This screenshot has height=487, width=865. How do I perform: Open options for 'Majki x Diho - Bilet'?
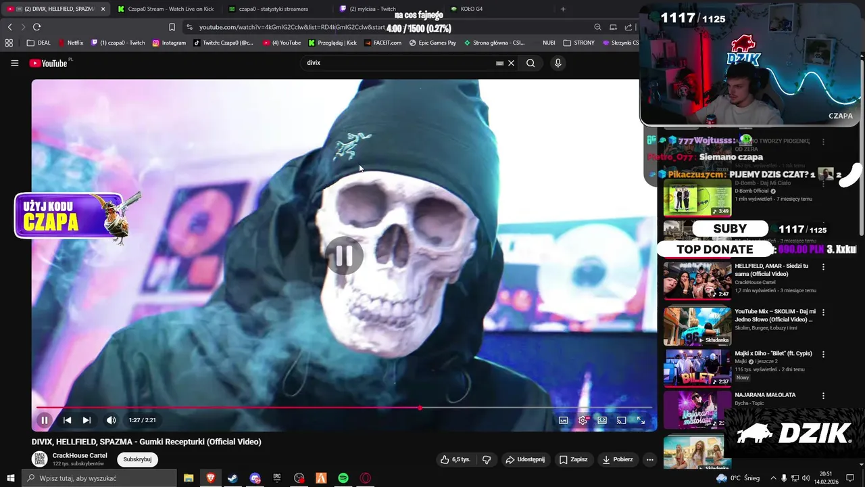(823, 354)
